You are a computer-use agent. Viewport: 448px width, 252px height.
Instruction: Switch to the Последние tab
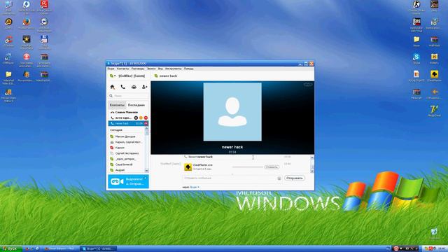[136, 105]
